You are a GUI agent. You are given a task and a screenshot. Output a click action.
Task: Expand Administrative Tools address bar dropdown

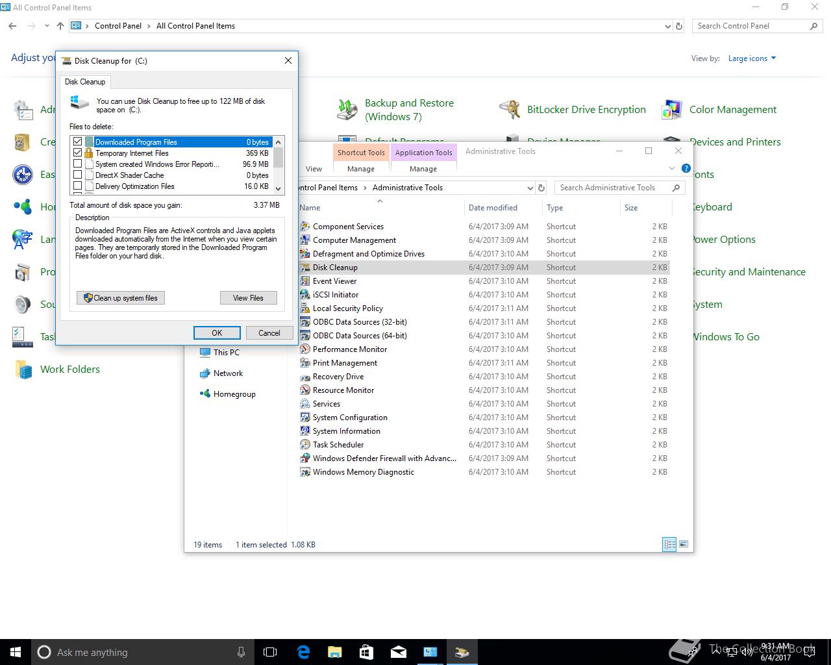(530, 188)
